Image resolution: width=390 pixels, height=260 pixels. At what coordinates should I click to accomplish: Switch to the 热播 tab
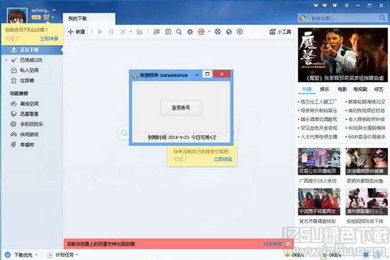pyautogui.click(x=307, y=89)
